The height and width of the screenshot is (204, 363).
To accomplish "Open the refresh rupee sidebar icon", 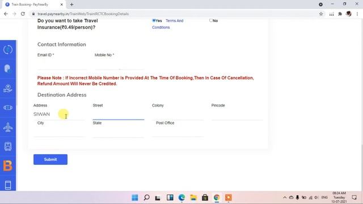I will pyautogui.click(x=8, y=50).
